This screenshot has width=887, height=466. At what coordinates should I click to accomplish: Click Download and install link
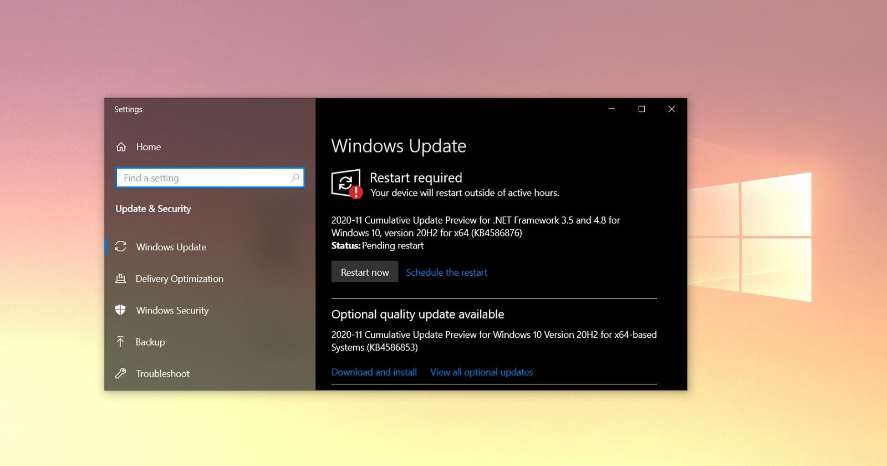point(374,372)
